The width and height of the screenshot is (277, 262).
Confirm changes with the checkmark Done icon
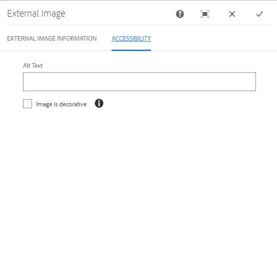pos(259,14)
